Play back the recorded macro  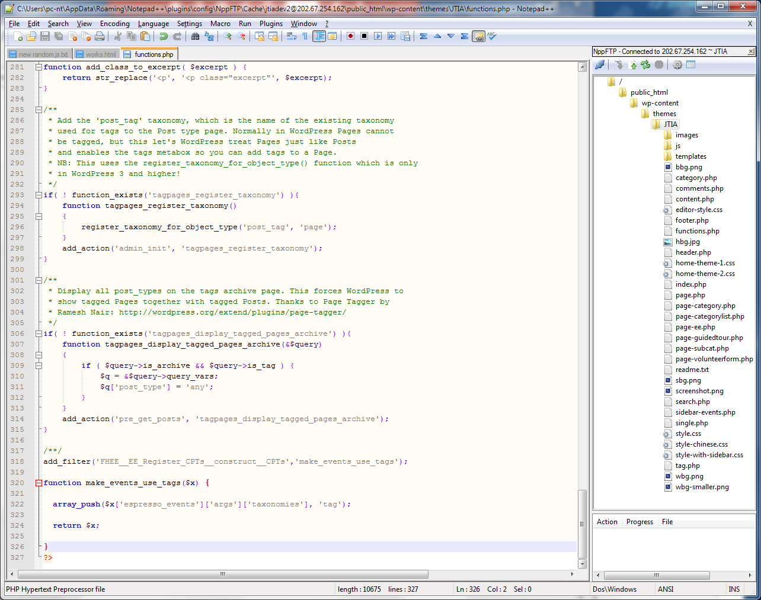(378, 36)
